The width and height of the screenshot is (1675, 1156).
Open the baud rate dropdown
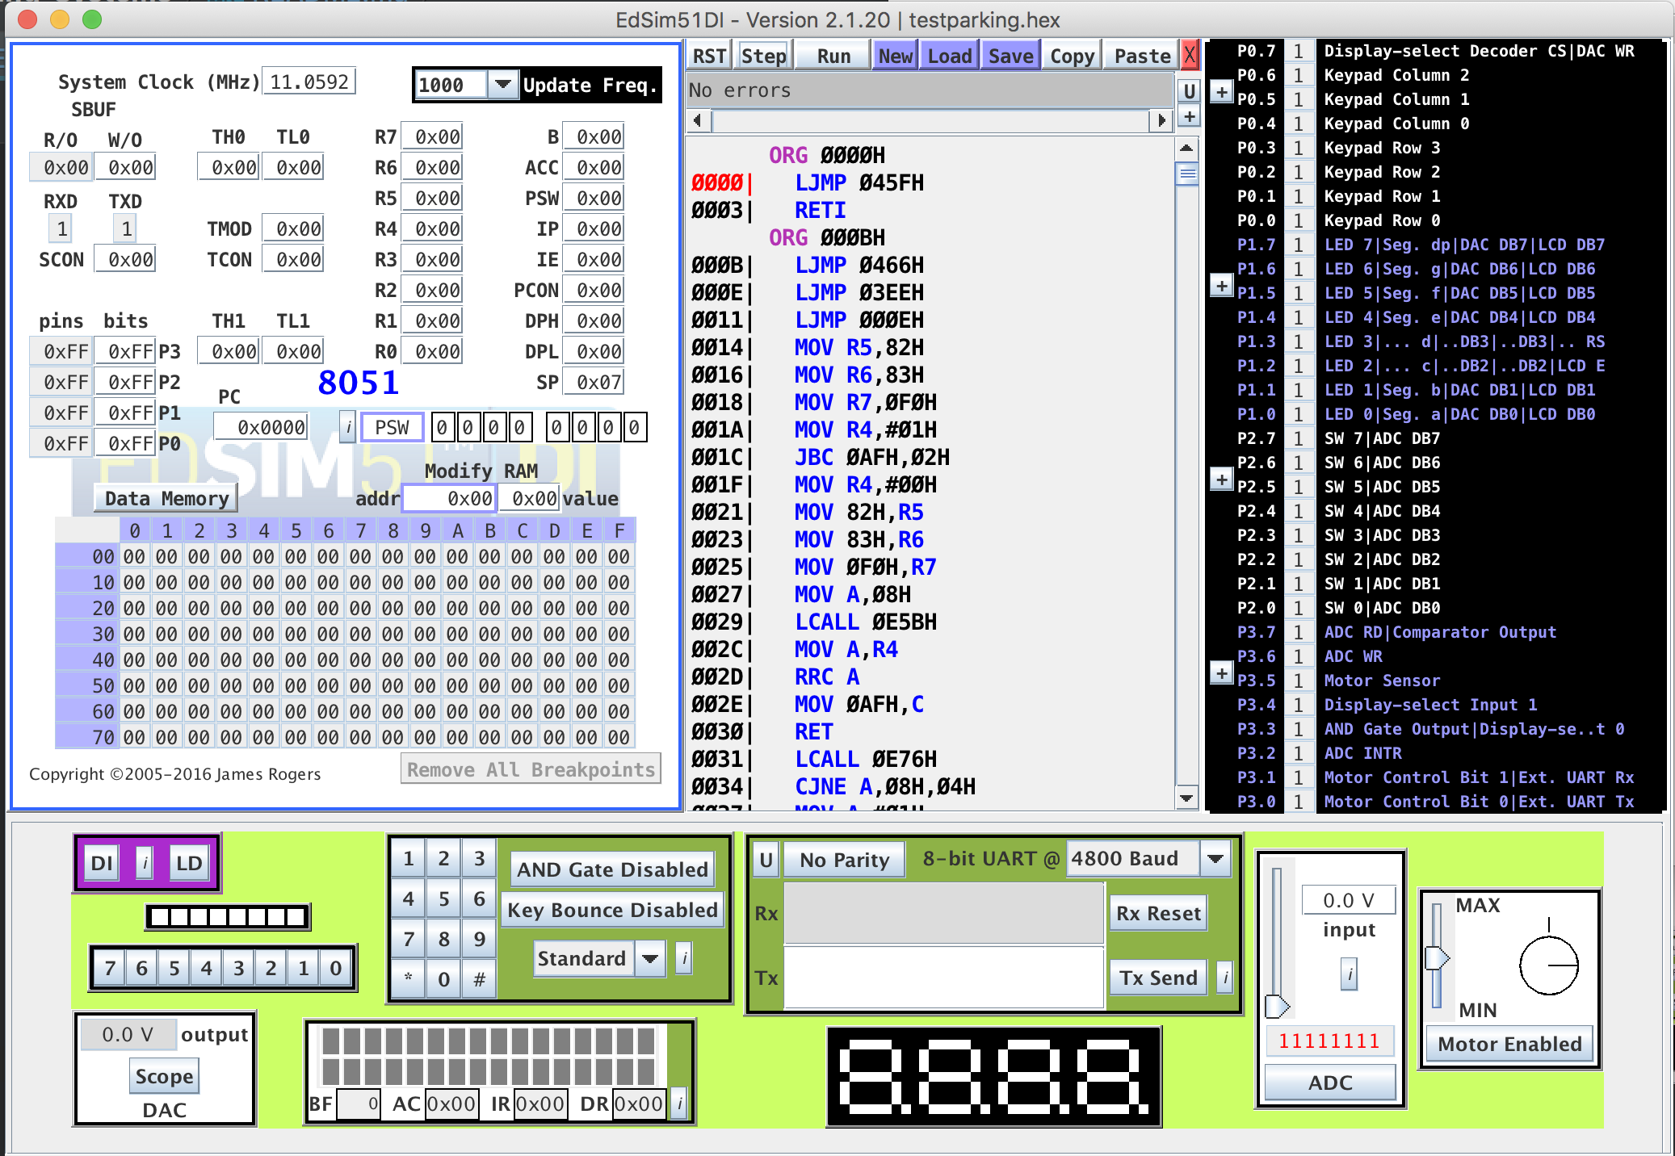1215,859
